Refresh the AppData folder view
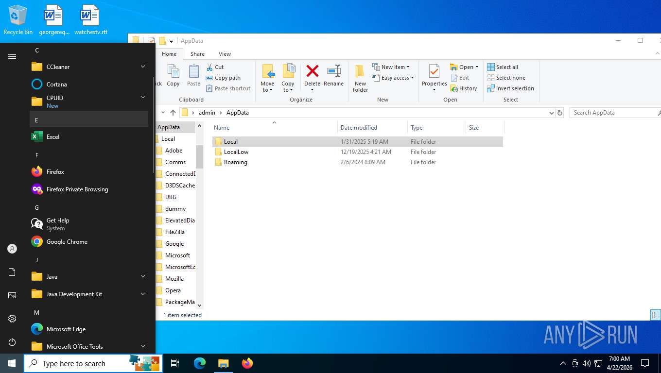661x373 pixels. click(560, 113)
